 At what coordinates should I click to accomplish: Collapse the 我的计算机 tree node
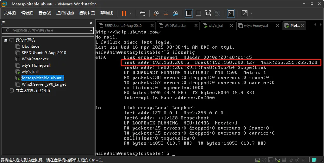(x=6, y=40)
